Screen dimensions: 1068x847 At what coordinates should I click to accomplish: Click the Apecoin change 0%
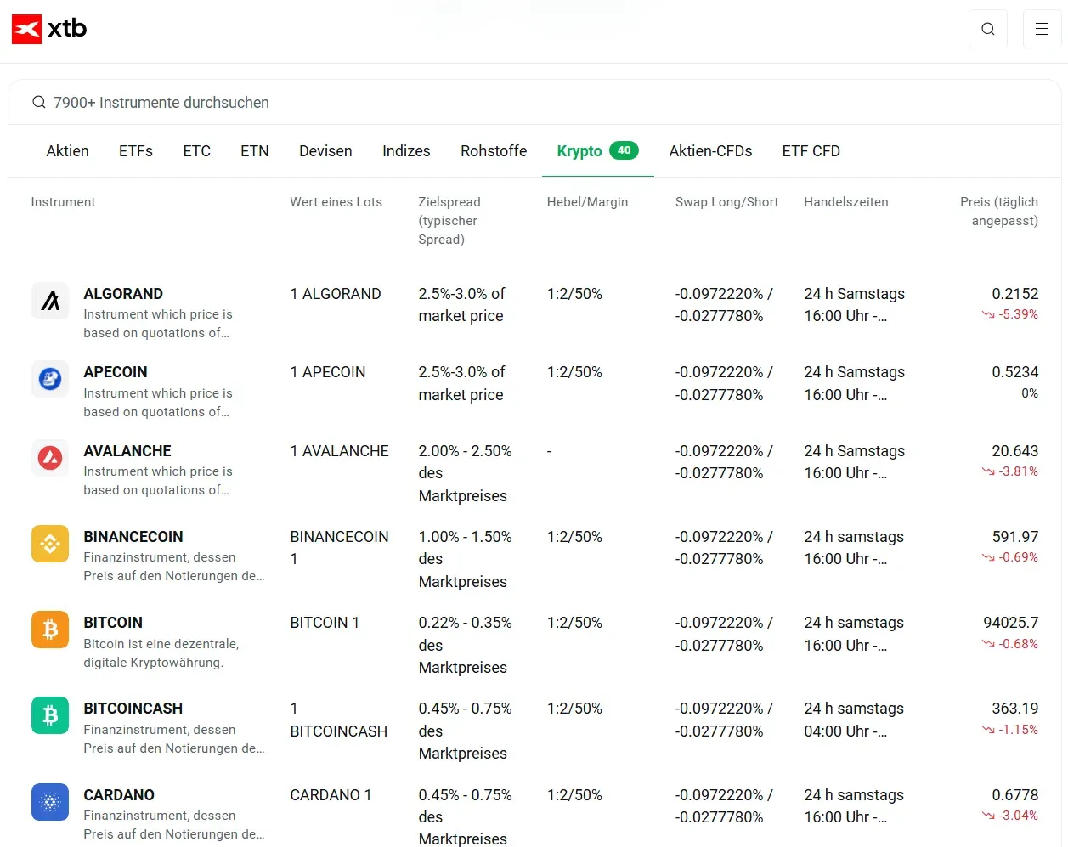pos(1030,393)
